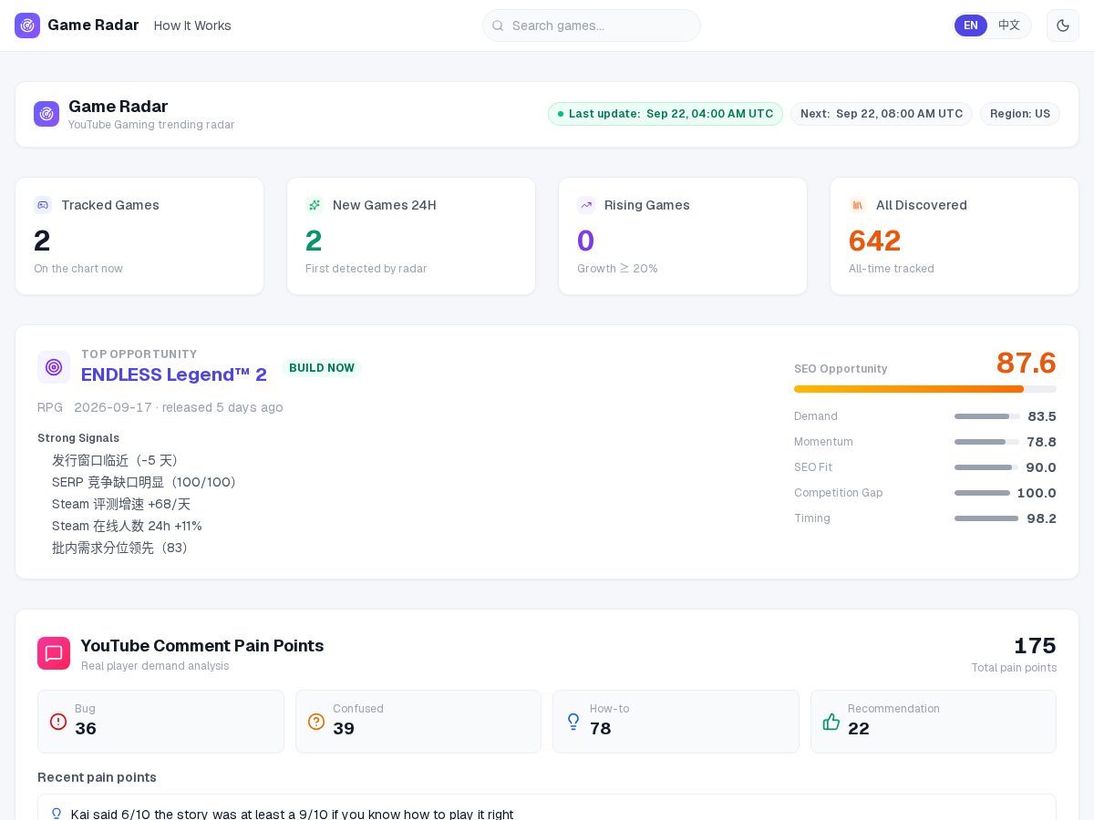Click the 175 total pain points value
Image resolution: width=1094 pixels, height=820 pixels.
1035,646
